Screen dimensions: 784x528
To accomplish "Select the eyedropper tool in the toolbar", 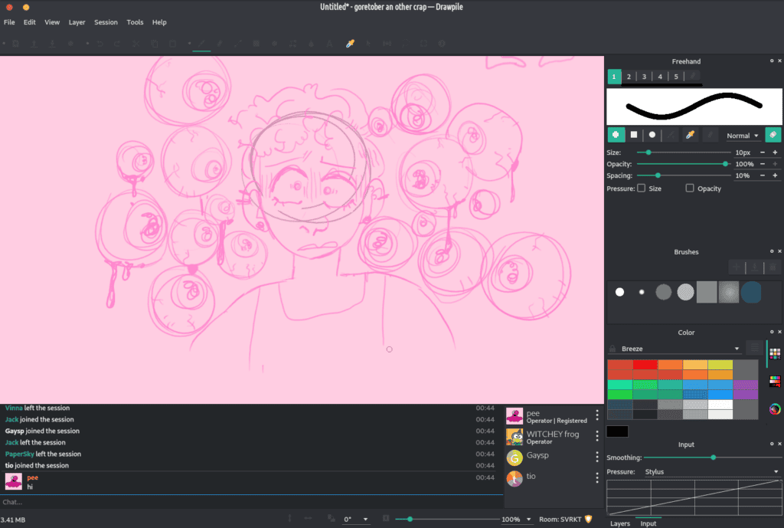I will pyautogui.click(x=349, y=44).
